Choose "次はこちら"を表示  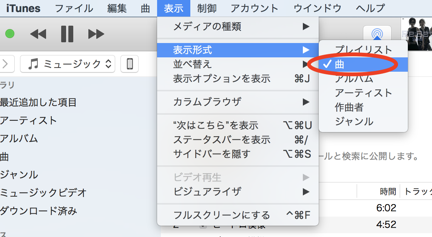(238, 126)
